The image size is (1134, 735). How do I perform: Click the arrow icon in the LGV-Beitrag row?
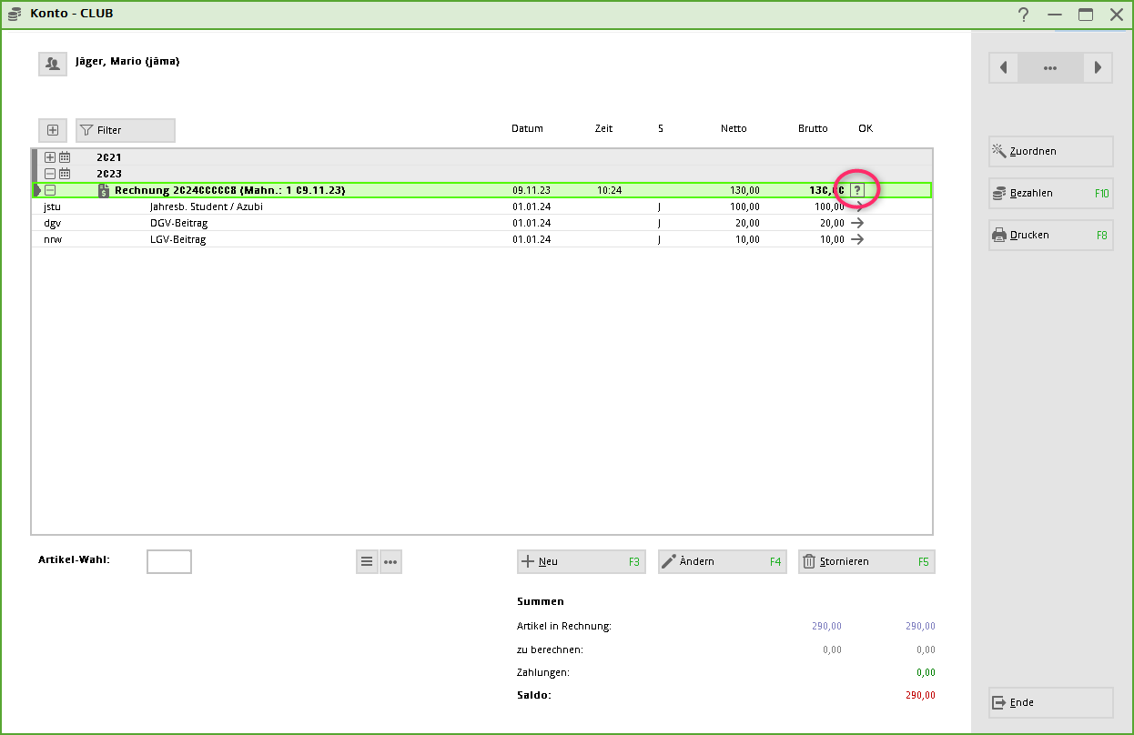pyautogui.click(x=856, y=239)
